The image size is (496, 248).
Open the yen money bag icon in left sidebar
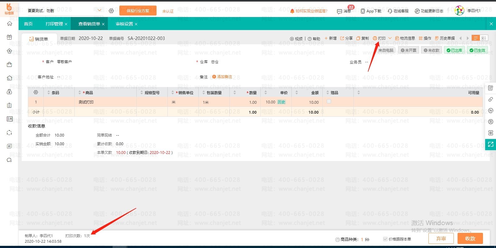coord(9,92)
